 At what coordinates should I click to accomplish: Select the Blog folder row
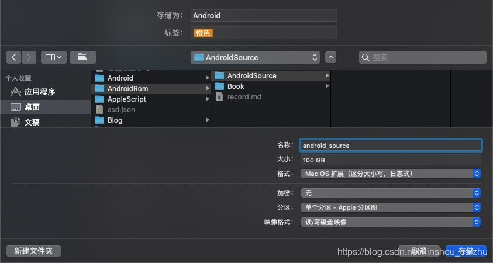[x=151, y=120]
